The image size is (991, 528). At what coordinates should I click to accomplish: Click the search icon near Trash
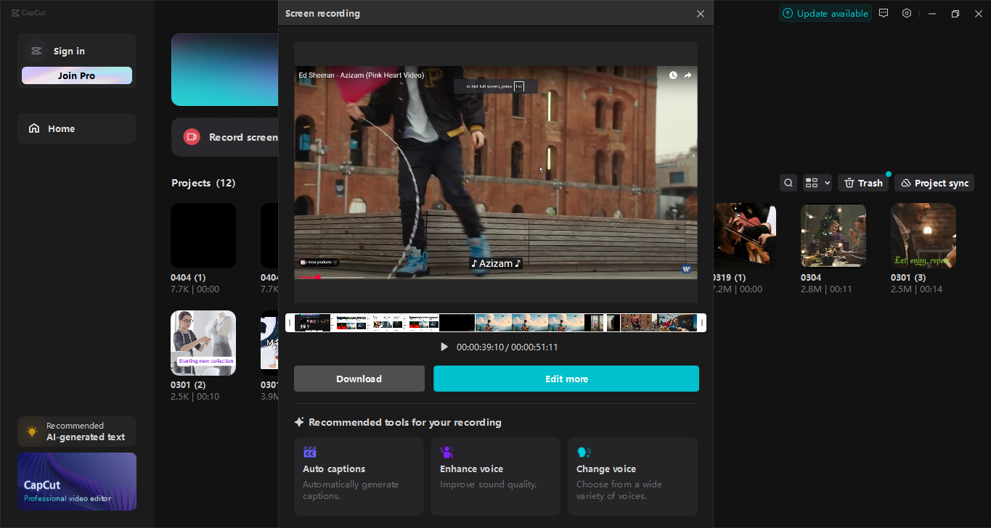tap(788, 182)
